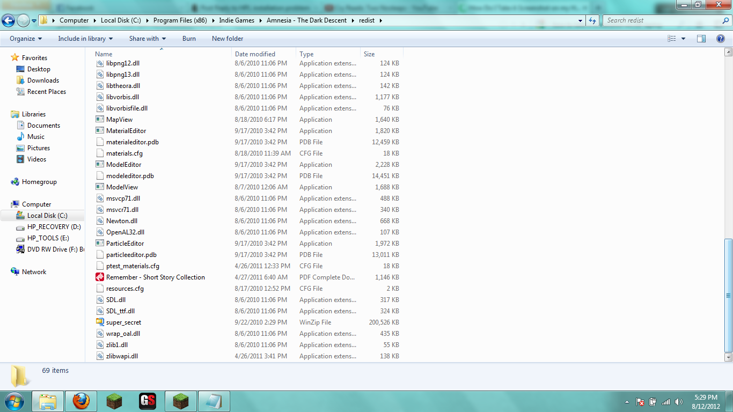Open the GS app in the taskbar
Screen dimensions: 733x412
[x=148, y=401]
